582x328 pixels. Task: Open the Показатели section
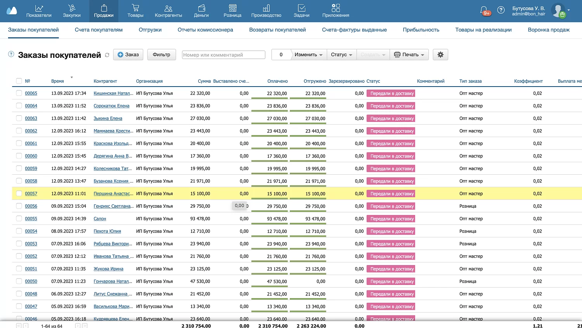[x=39, y=11]
